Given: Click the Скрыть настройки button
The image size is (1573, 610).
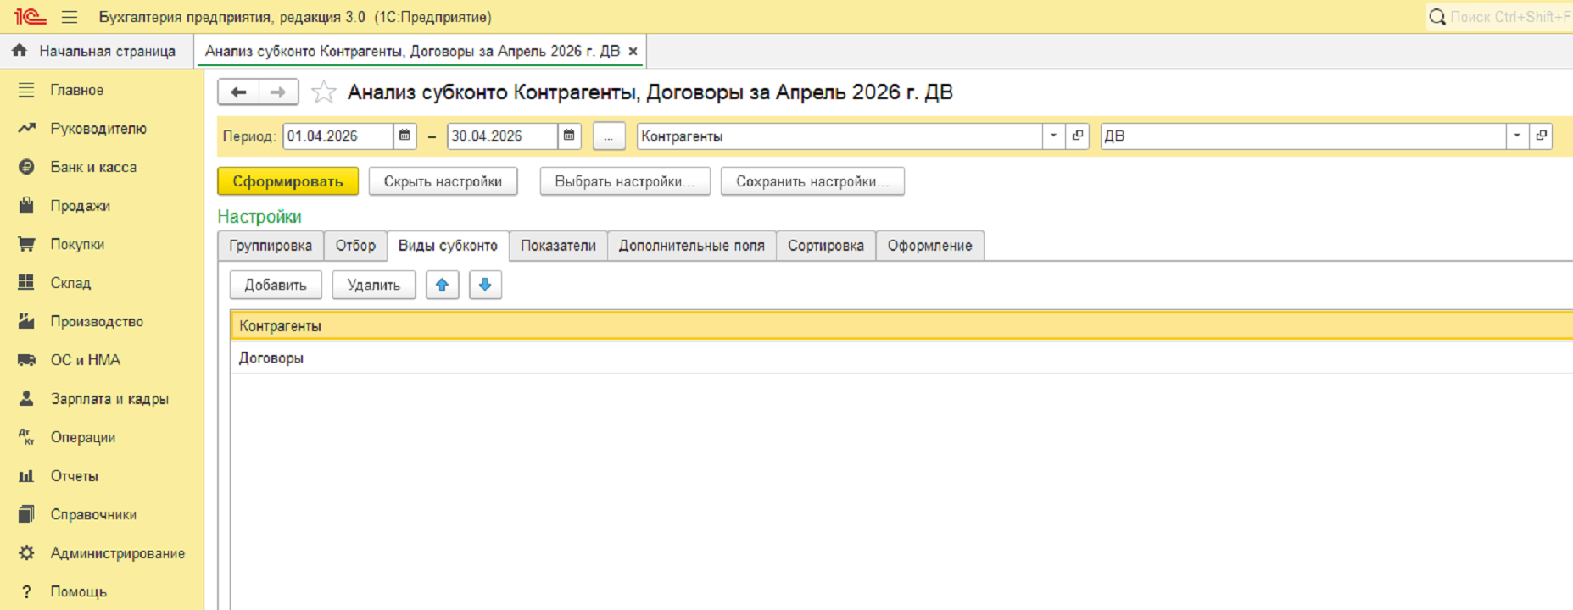Looking at the screenshot, I should pyautogui.click(x=443, y=181).
